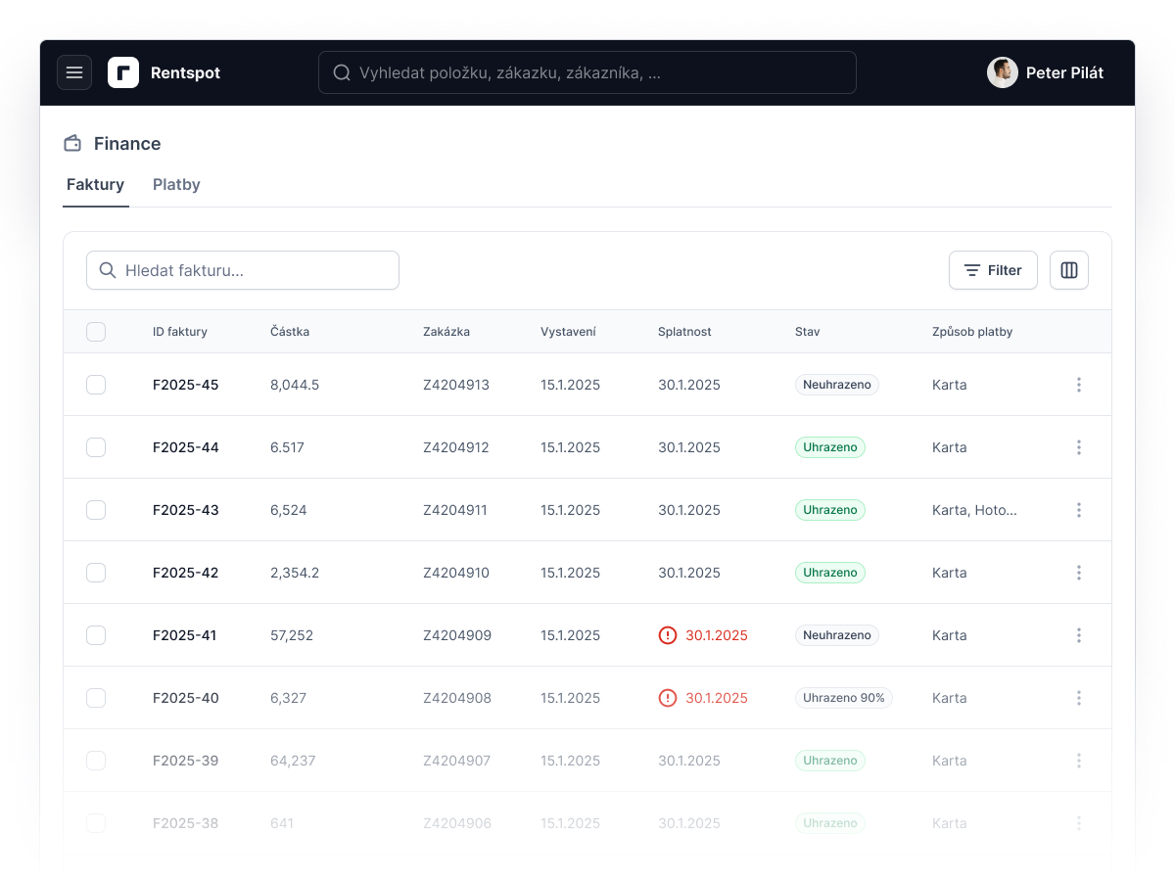Click the Neuhrazeno status badge for F2025-45
Screen dimensions: 1175x881
pyautogui.click(x=837, y=385)
